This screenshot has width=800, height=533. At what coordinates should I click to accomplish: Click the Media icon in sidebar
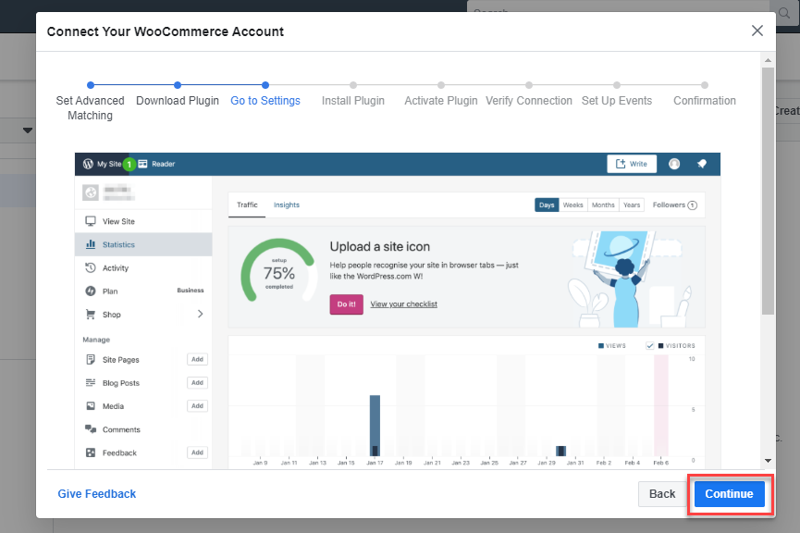point(91,406)
